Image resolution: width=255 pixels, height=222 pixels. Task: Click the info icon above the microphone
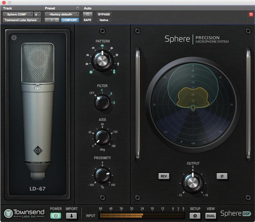[14, 38]
